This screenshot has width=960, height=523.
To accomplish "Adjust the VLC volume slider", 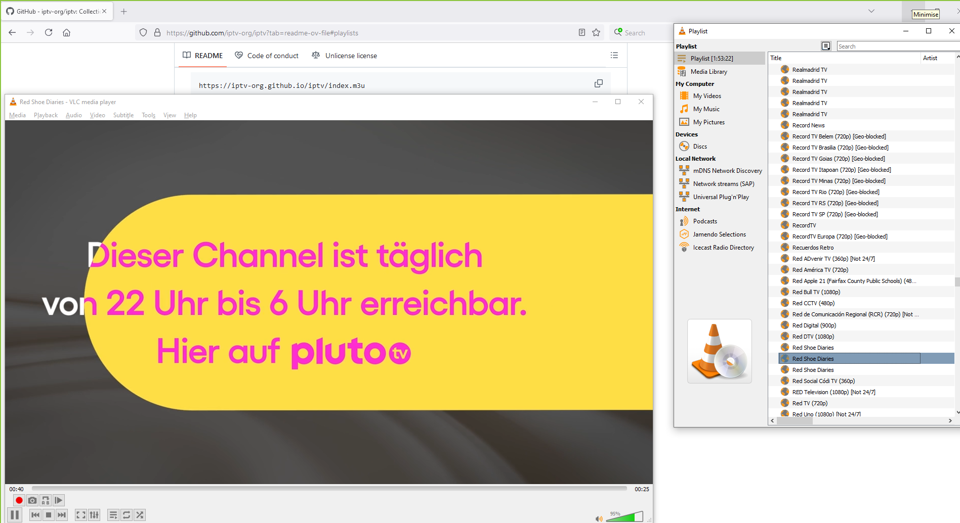I will (624, 516).
